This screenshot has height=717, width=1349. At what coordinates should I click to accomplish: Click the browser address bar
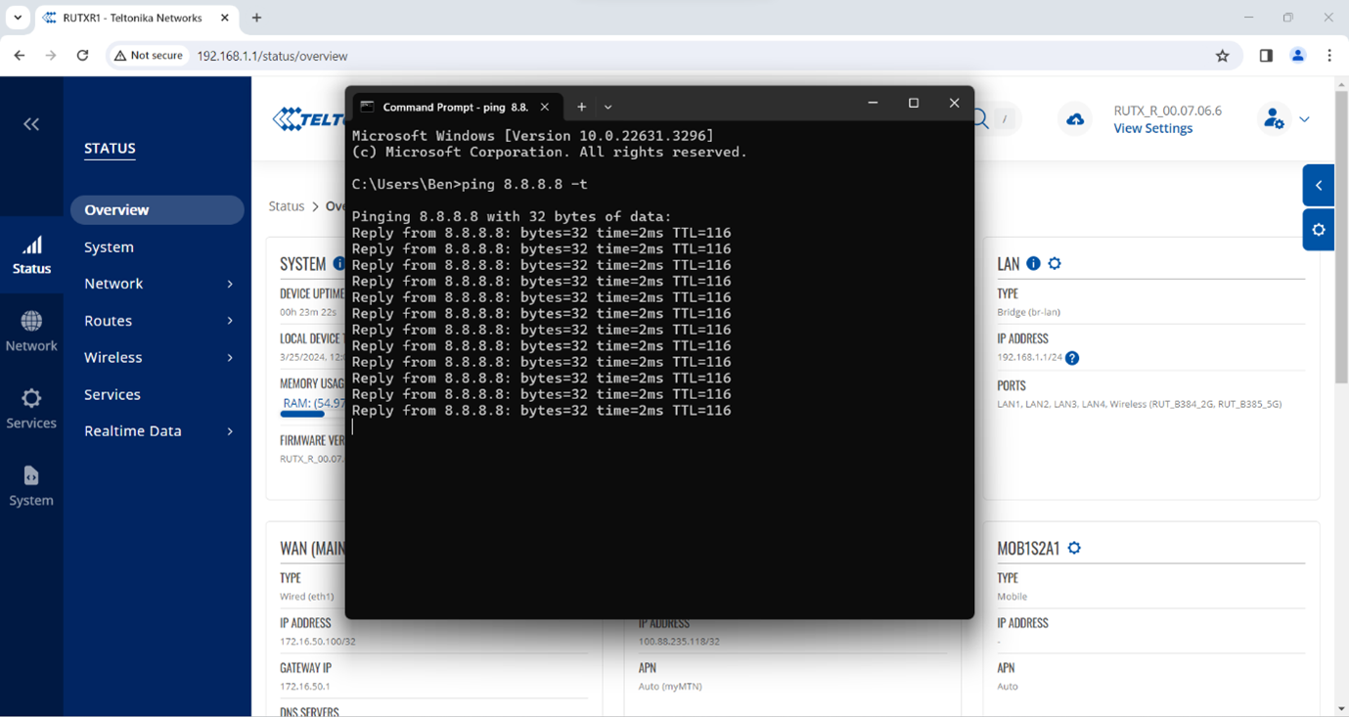685,56
